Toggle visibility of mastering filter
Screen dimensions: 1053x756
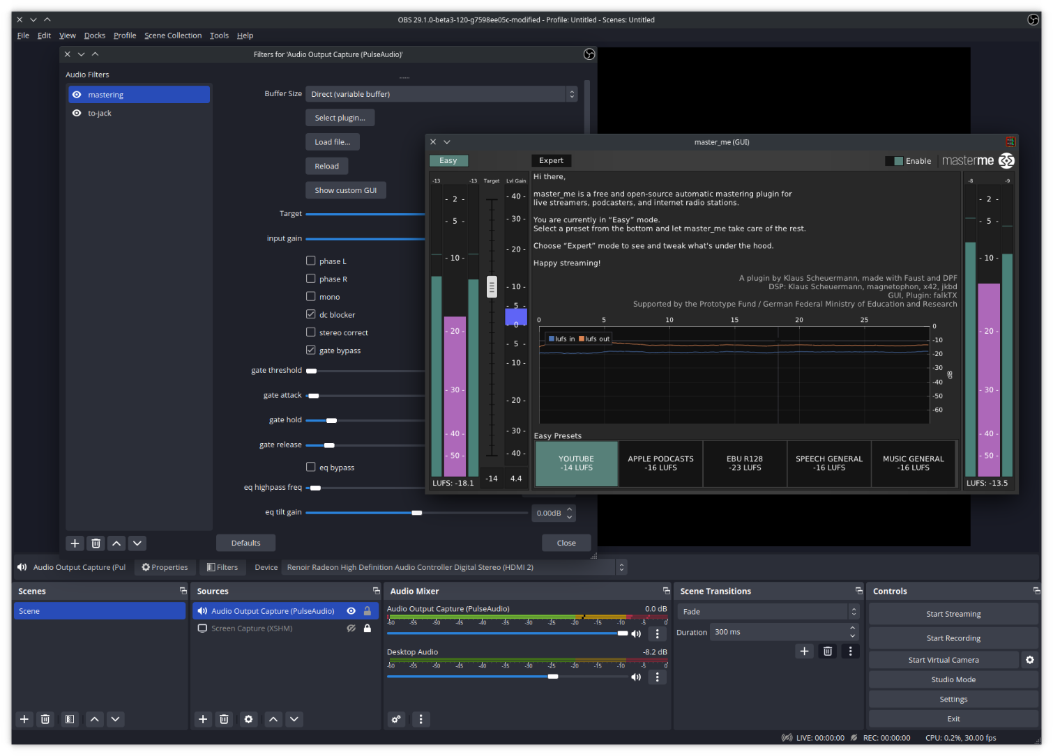tap(77, 95)
